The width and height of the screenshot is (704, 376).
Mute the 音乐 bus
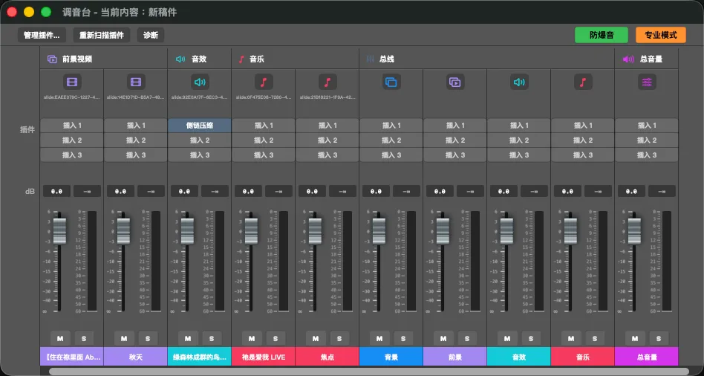click(x=571, y=338)
